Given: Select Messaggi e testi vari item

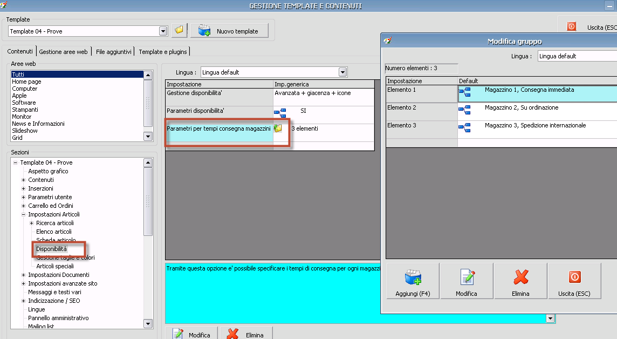Looking at the screenshot, I should click(54, 292).
